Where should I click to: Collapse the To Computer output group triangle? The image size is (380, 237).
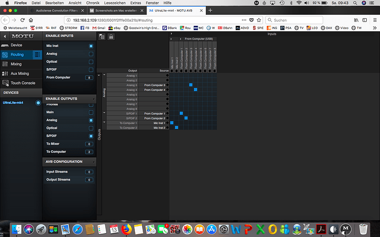(104, 122)
